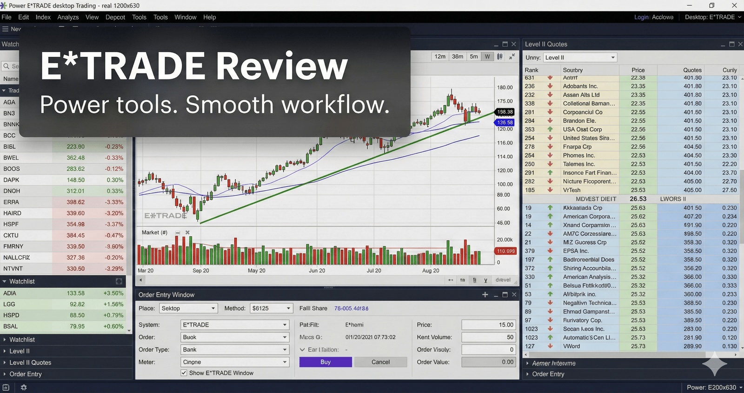Expand Ear lTaitlon chevron in order form

point(302,350)
